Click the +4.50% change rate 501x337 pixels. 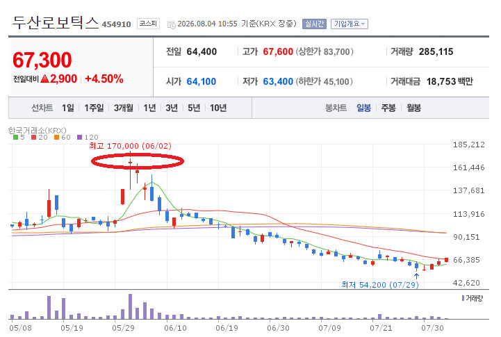coord(104,79)
